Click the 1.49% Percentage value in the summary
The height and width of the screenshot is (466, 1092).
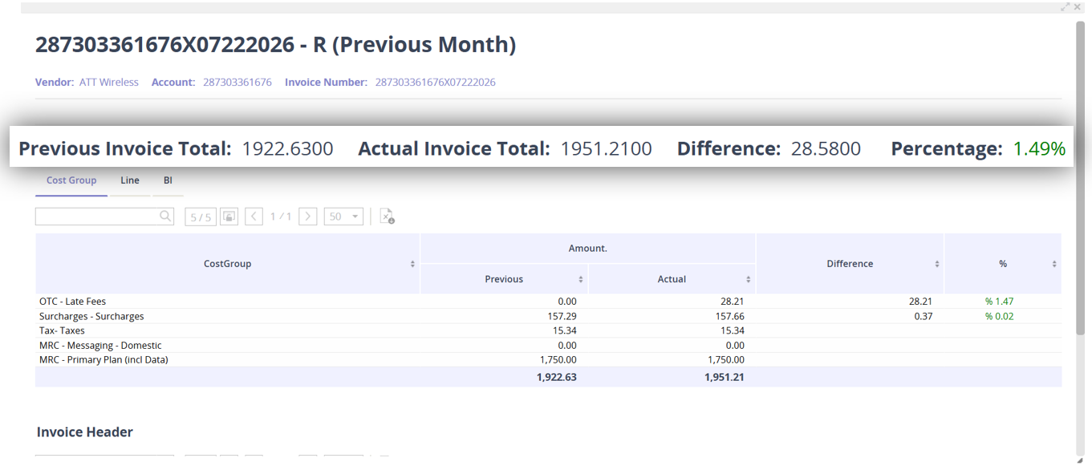pos(1039,148)
